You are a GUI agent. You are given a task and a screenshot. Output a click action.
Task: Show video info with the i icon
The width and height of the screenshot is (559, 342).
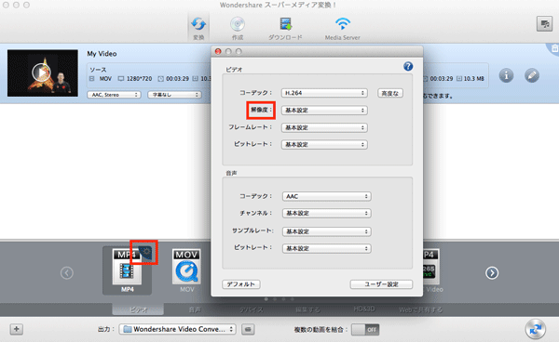[506, 75]
